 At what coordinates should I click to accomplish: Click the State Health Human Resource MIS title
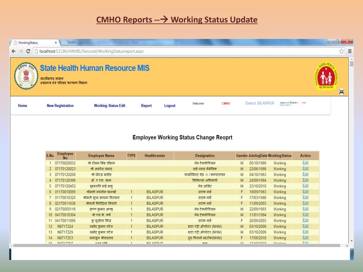coord(95,68)
